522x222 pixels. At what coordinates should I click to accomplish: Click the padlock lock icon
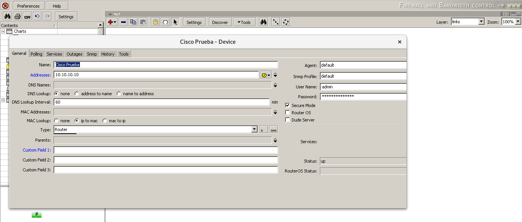155,22
